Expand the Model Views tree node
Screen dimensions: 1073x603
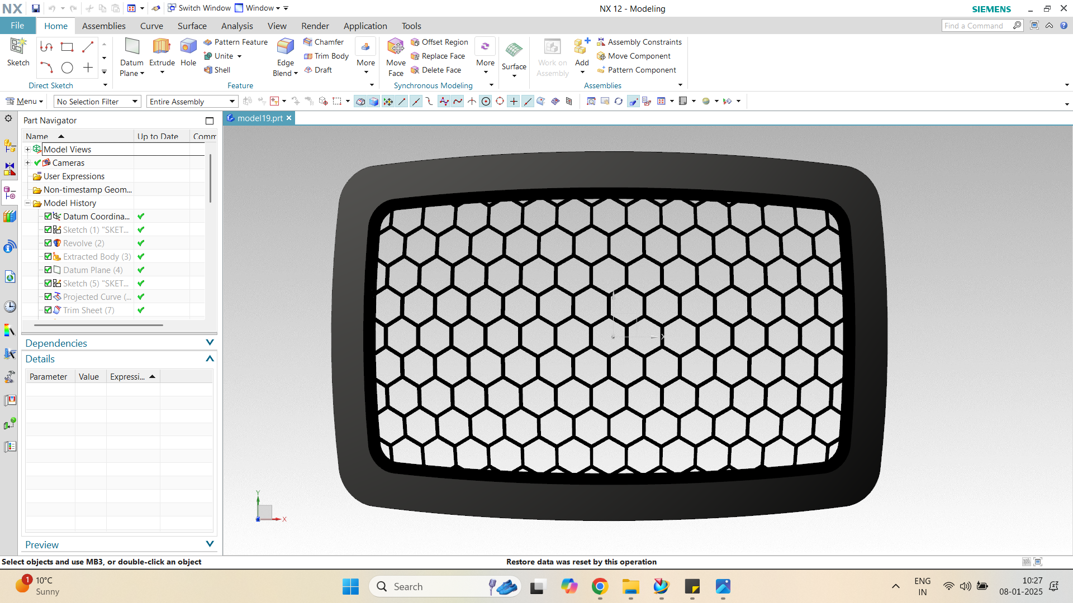(x=27, y=150)
